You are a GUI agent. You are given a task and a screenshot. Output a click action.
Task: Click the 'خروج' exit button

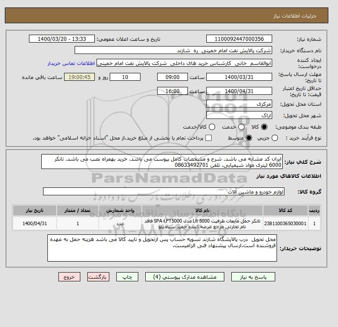[69, 277]
